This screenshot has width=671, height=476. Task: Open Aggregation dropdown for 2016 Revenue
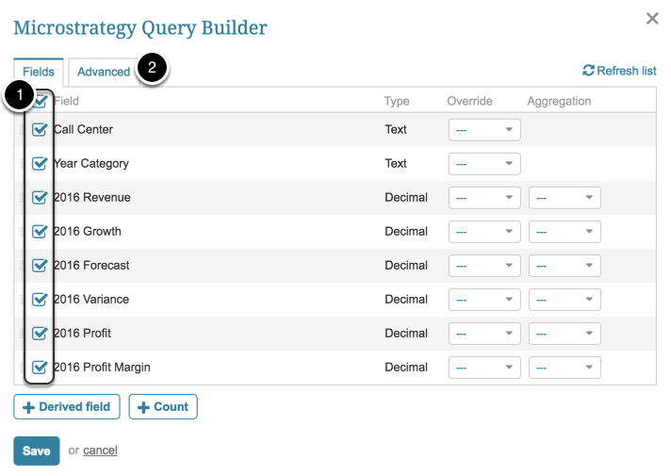[565, 198]
